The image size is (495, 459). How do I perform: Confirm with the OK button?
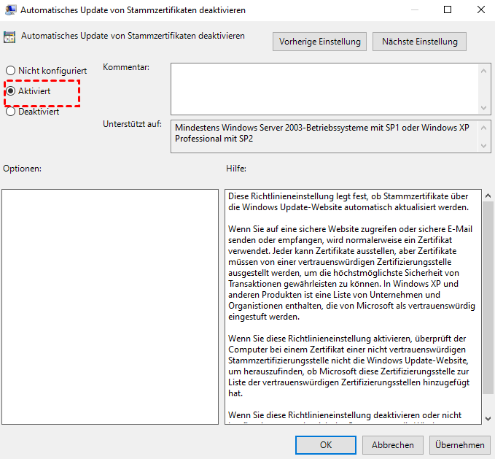coord(326,445)
